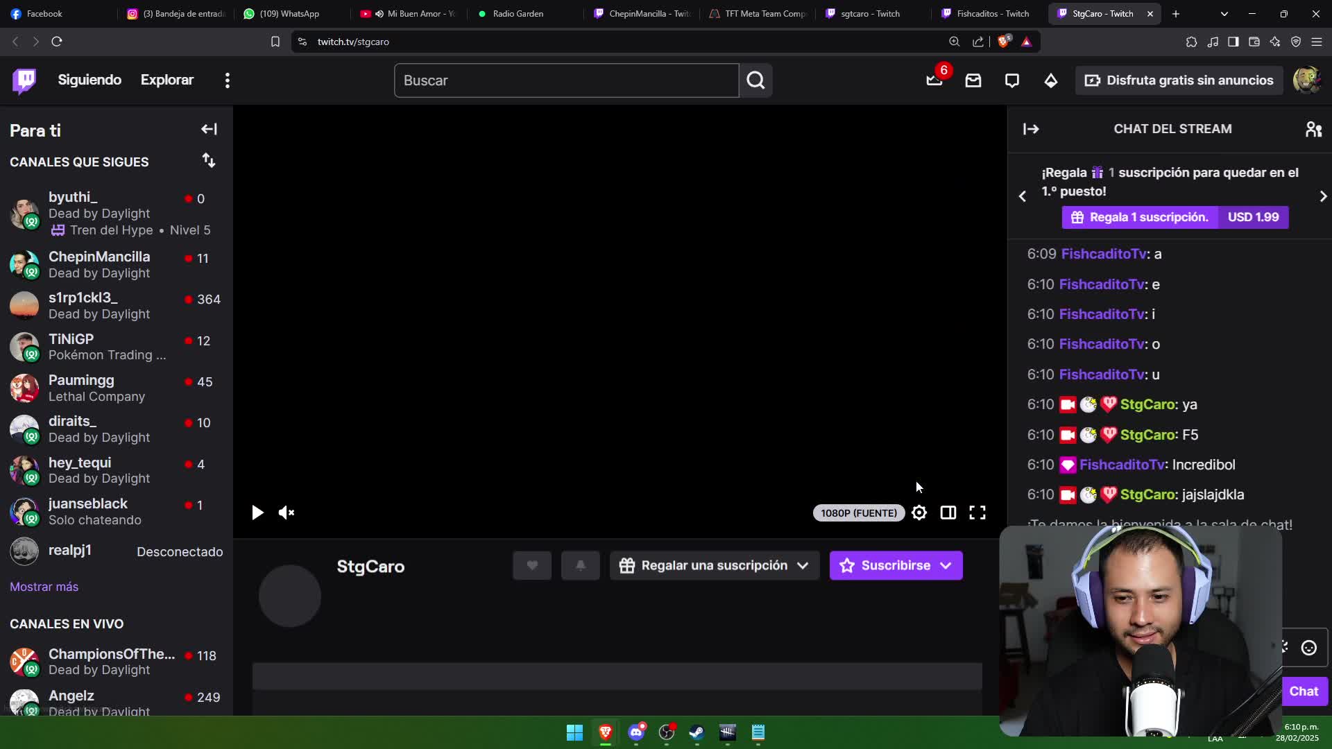Play the stream video
Viewport: 1332px width, 749px height.
click(257, 513)
